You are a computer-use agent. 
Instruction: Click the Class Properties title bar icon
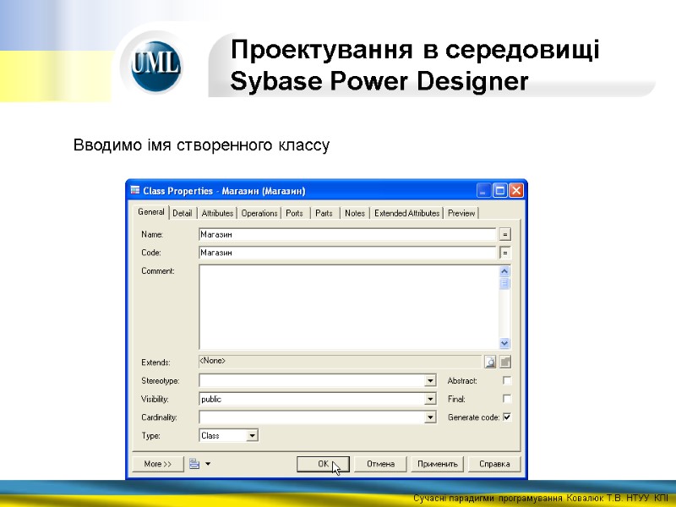134,190
